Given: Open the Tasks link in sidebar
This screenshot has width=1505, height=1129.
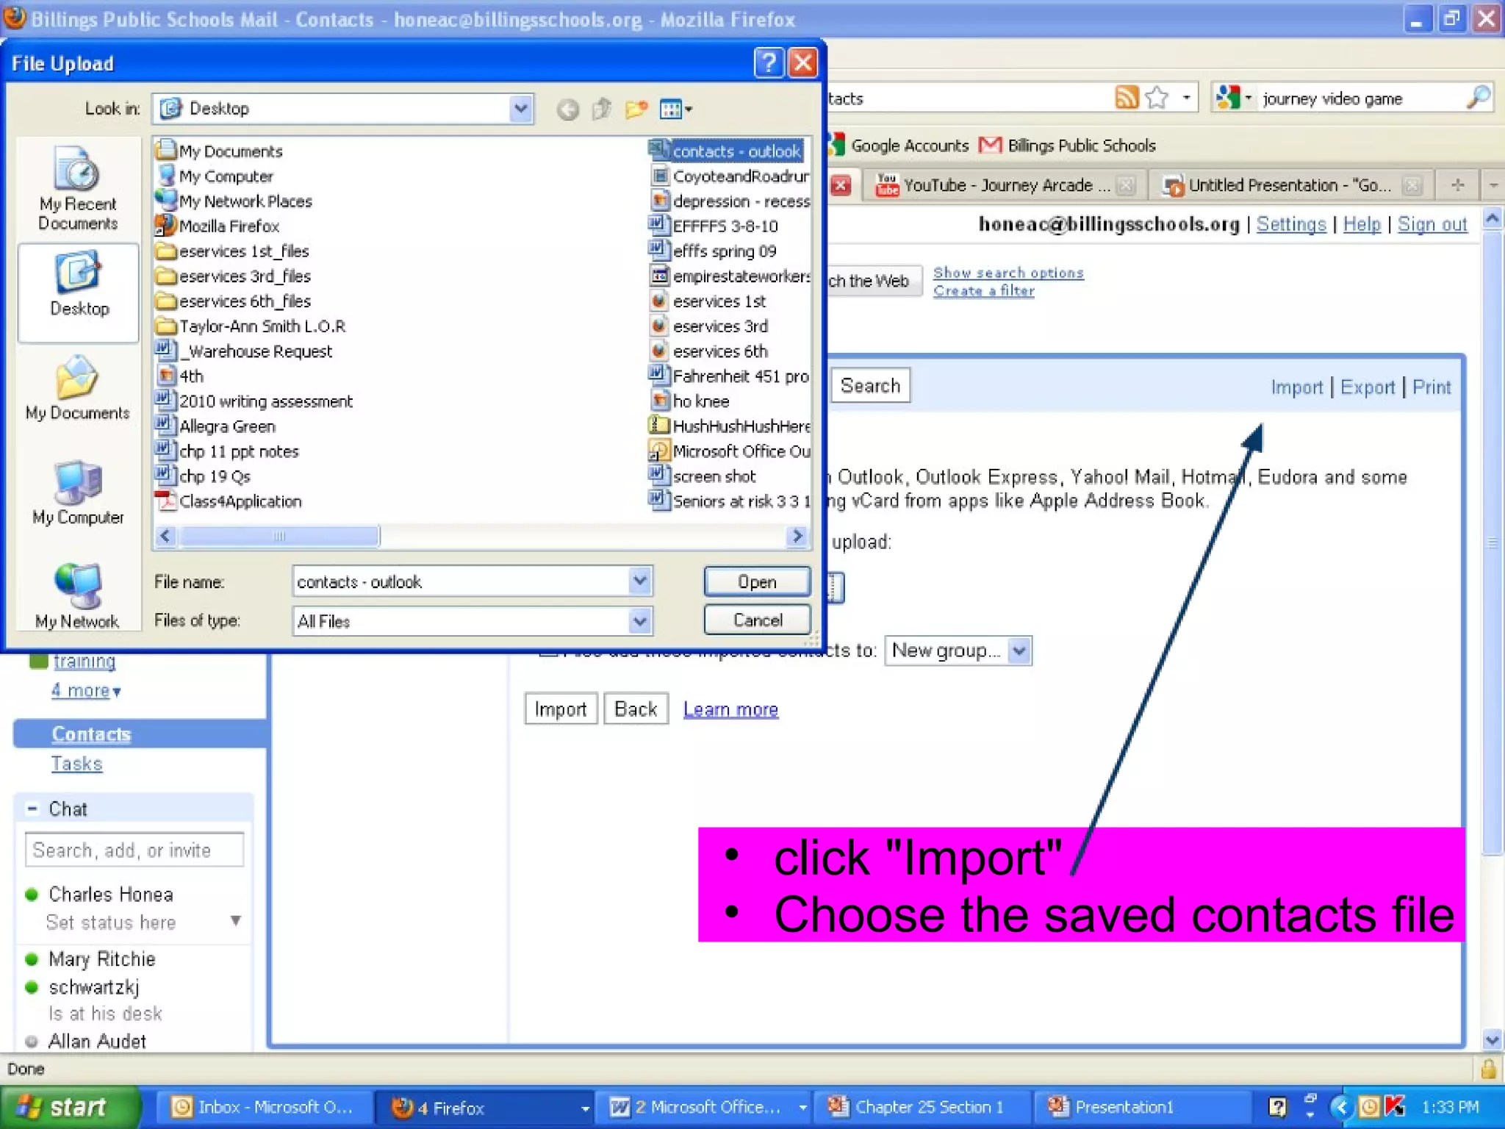Looking at the screenshot, I should pyautogui.click(x=76, y=764).
